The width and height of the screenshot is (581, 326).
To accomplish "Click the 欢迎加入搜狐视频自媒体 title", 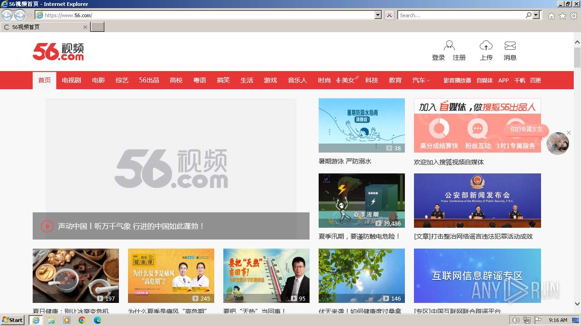I will click(x=449, y=162).
